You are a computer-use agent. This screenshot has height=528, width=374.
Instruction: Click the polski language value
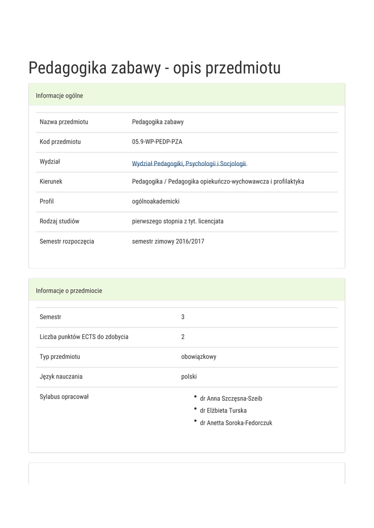coord(189,376)
